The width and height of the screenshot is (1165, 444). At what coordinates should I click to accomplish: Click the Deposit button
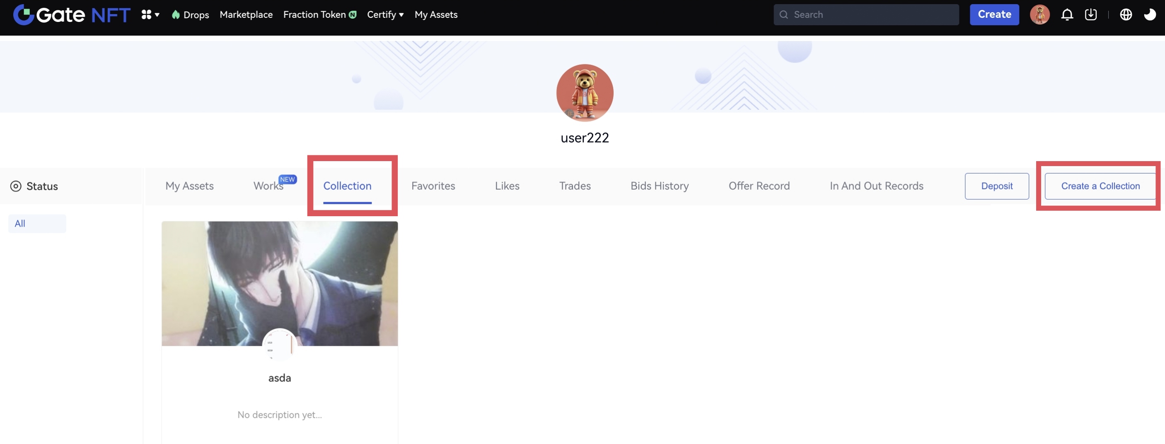click(996, 186)
